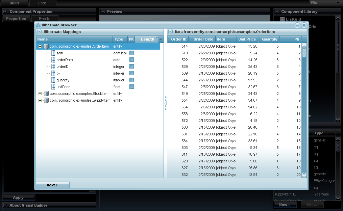343x211 pixels.
Task: Click the SupplyItem entity database icon
Action: (x=46, y=100)
